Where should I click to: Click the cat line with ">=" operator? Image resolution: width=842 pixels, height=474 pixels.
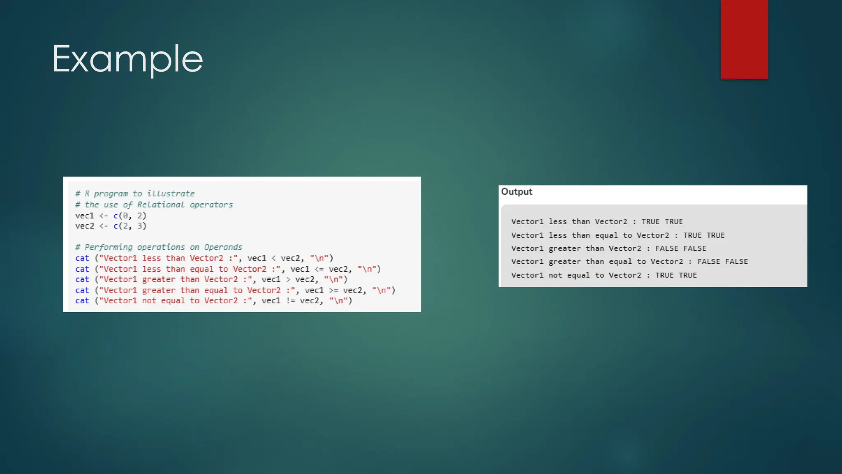(235, 290)
